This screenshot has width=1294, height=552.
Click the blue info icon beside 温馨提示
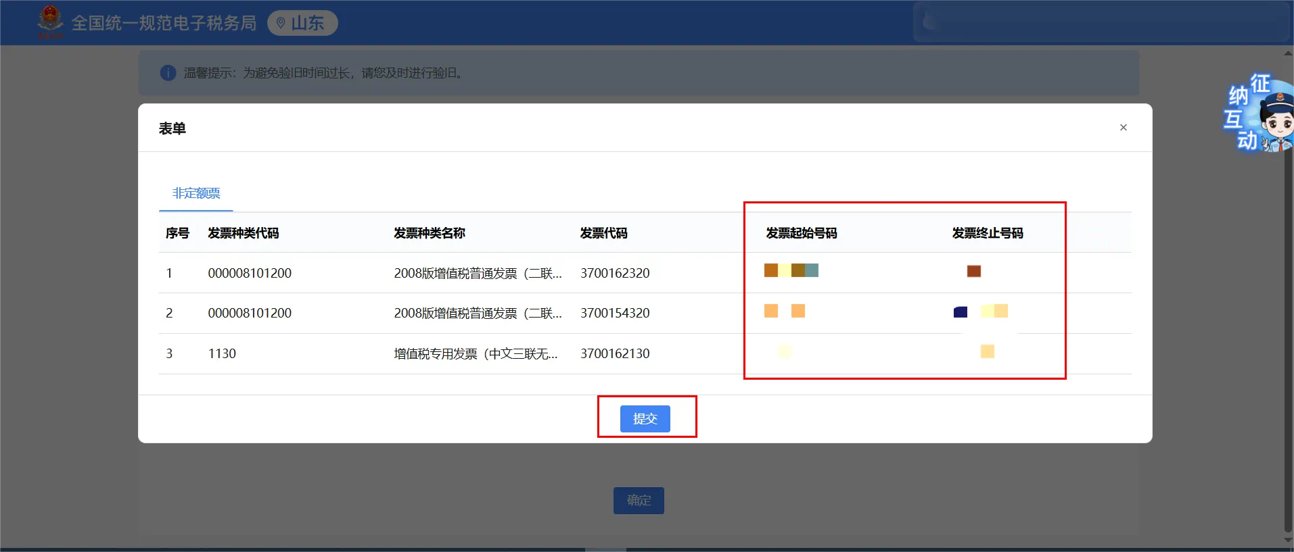click(168, 73)
